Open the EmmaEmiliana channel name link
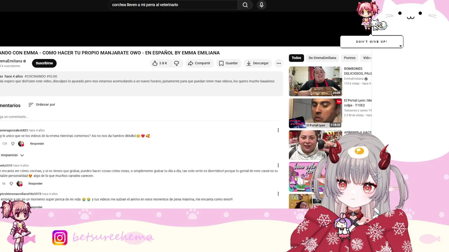The width and height of the screenshot is (449, 252). 11,61
